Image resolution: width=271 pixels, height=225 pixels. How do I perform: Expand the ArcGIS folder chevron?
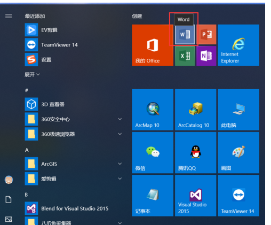120,164
